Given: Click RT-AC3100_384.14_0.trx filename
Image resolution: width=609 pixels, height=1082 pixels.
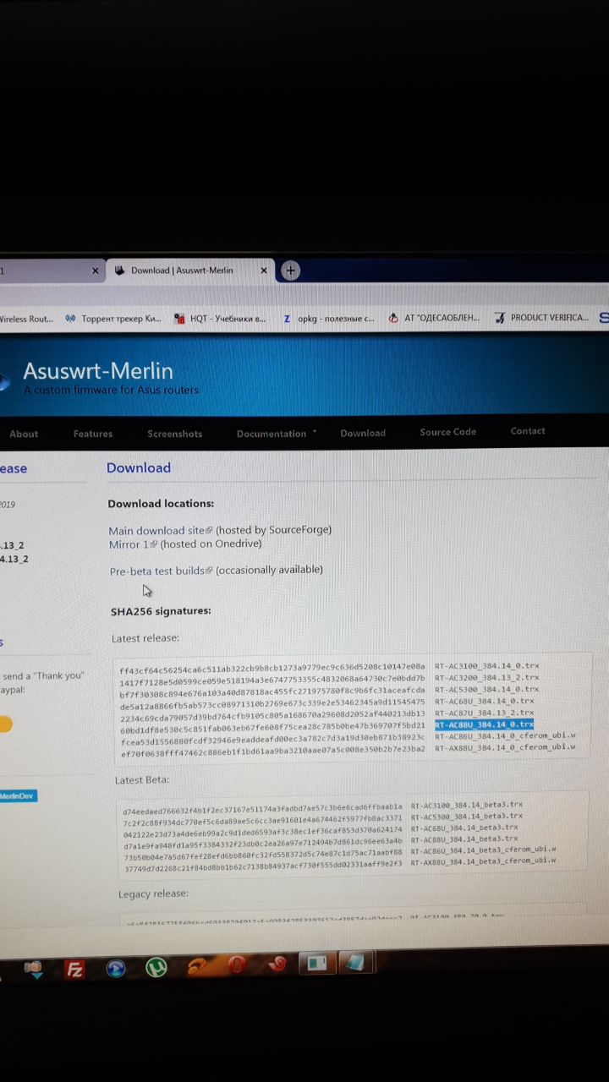Looking at the screenshot, I should [486, 666].
